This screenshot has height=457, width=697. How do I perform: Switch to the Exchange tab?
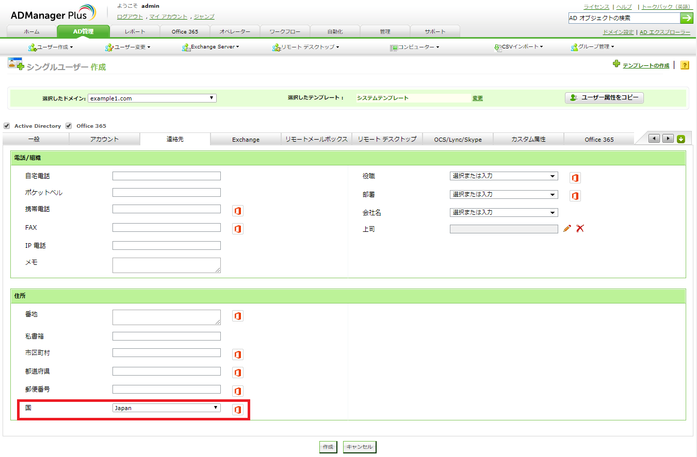[246, 139]
